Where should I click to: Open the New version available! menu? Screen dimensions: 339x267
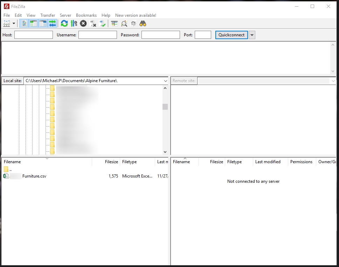[x=136, y=15]
